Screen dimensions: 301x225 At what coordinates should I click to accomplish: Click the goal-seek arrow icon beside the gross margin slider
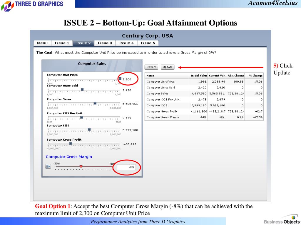pyautogui.click(x=48, y=166)
